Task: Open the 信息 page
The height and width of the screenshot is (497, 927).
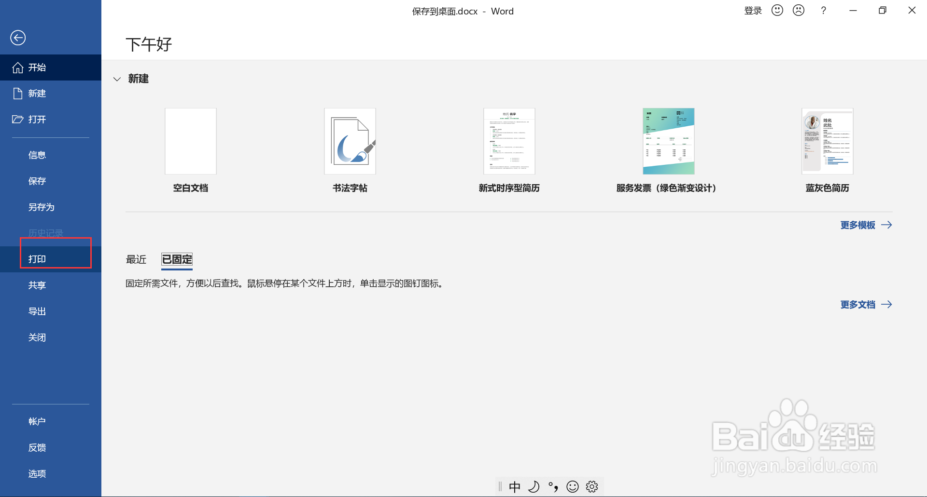Action: point(51,155)
